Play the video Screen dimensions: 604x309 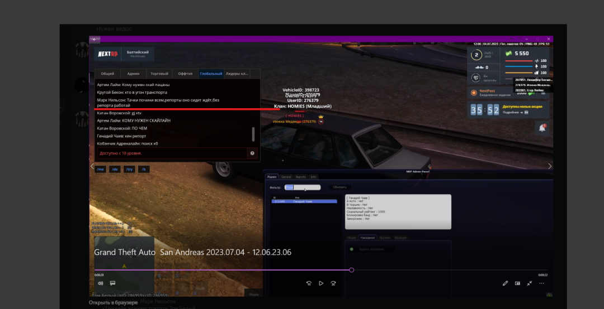point(321,283)
